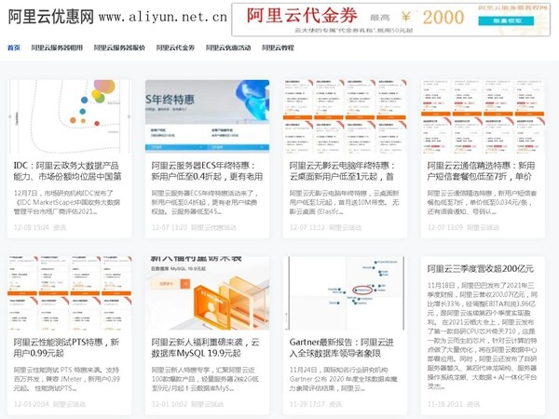Image resolution: width=559 pixels, height=419 pixels.
Task: Click the 12-08 15:24 timestamp
Action: pos(32,227)
